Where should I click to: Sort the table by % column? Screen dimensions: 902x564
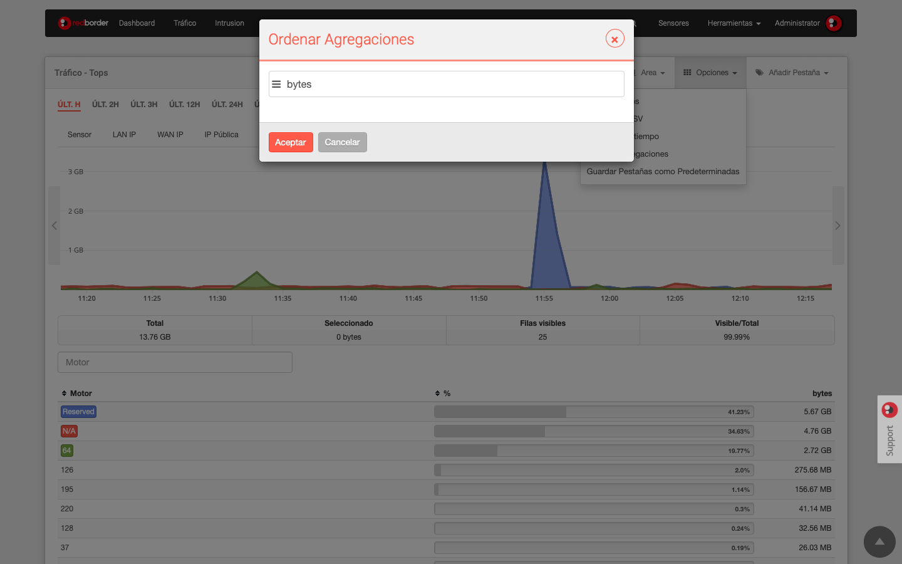pyautogui.click(x=443, y=394)
